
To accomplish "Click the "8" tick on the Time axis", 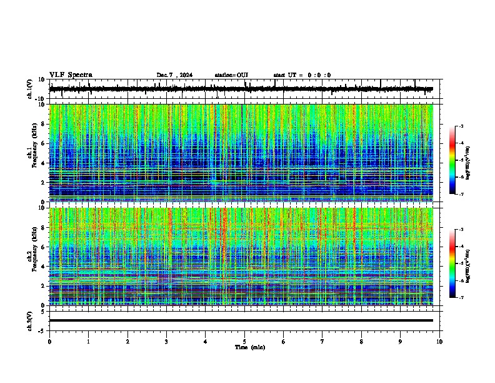I will tap(361, 342).
